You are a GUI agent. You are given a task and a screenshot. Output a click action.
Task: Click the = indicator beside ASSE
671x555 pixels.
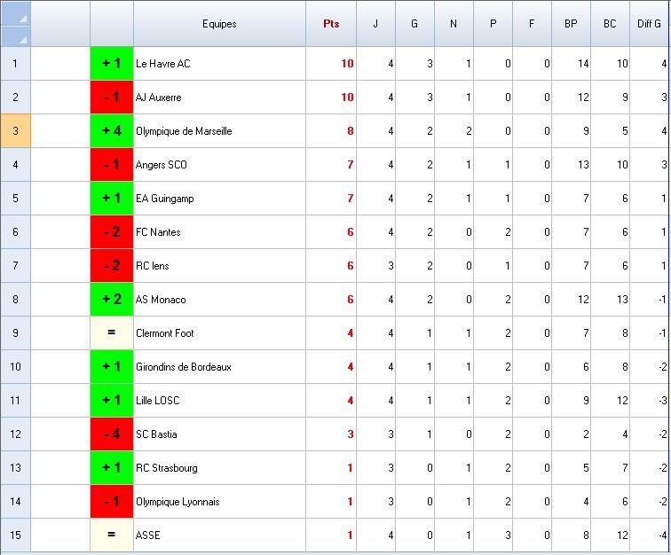[x=112, y=535]
